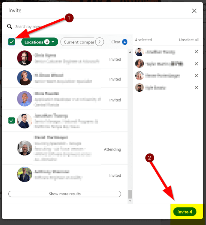Image resolution: width=206 pixels, height=225 pixels.
Task: Click Unselect all link
Action: [189, 40]
